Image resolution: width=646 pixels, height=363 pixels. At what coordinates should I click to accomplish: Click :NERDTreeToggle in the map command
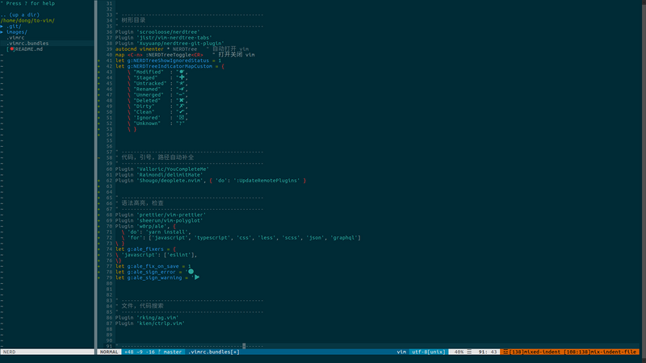(x=169, y=55)
